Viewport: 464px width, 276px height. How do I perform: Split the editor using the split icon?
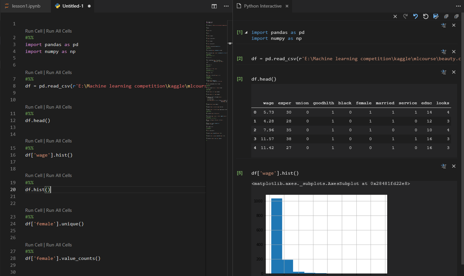[214, 6]
